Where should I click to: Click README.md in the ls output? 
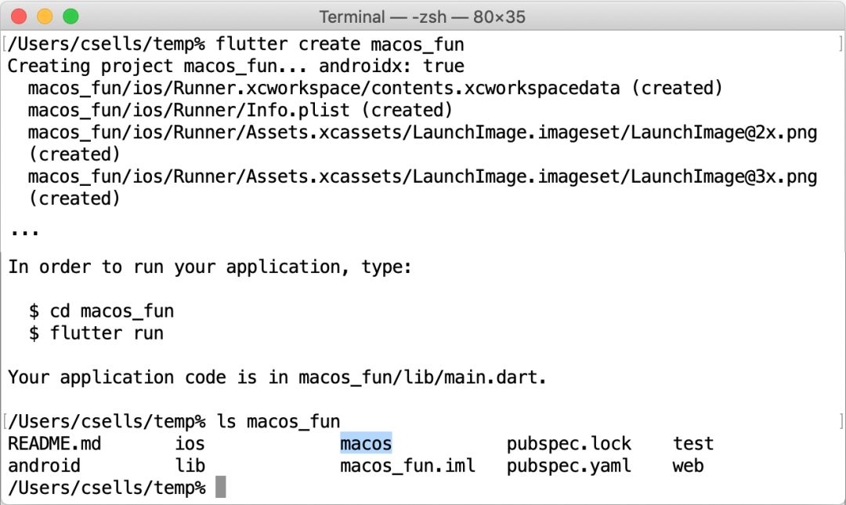pyautogui.click(x=54, y=444)
